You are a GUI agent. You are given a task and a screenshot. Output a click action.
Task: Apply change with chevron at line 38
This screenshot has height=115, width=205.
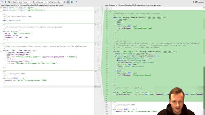[96, 87]
